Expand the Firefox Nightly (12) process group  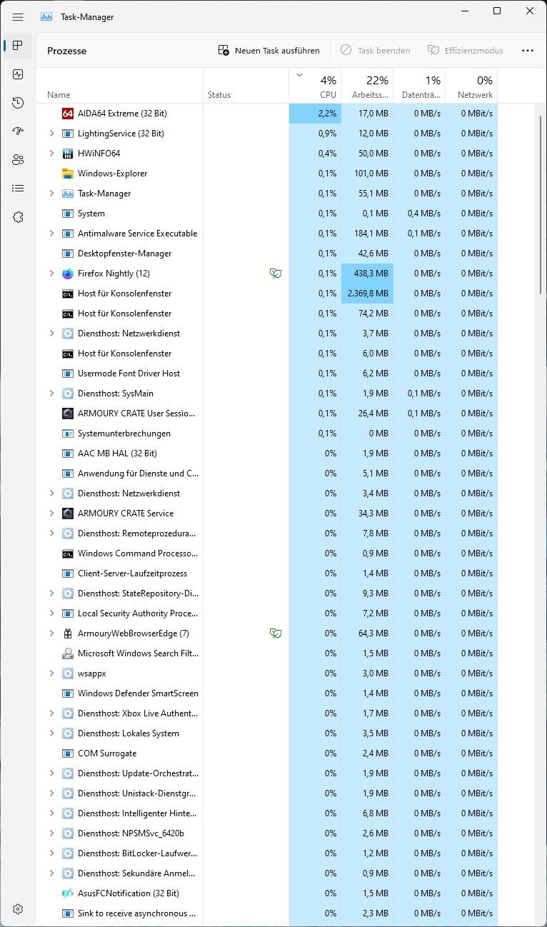pos(51,274)
